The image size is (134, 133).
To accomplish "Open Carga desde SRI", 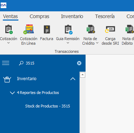I will point(110,29).
